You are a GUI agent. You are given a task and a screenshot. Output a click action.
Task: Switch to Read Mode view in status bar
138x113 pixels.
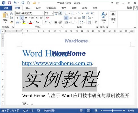tap(81, 110)
